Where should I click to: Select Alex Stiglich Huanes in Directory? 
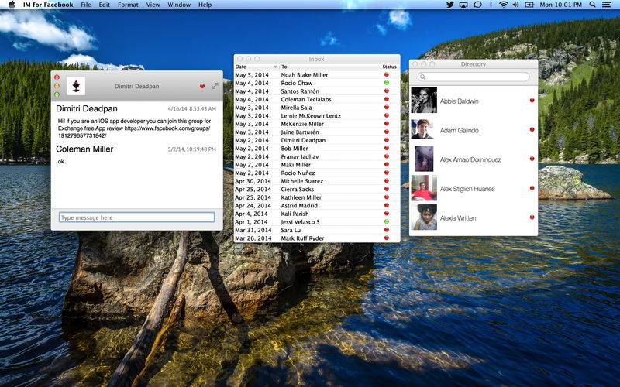click(x=474, y=188)
